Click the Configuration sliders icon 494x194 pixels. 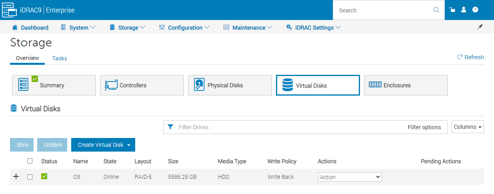pyautogui.click(x=162, y=27)
